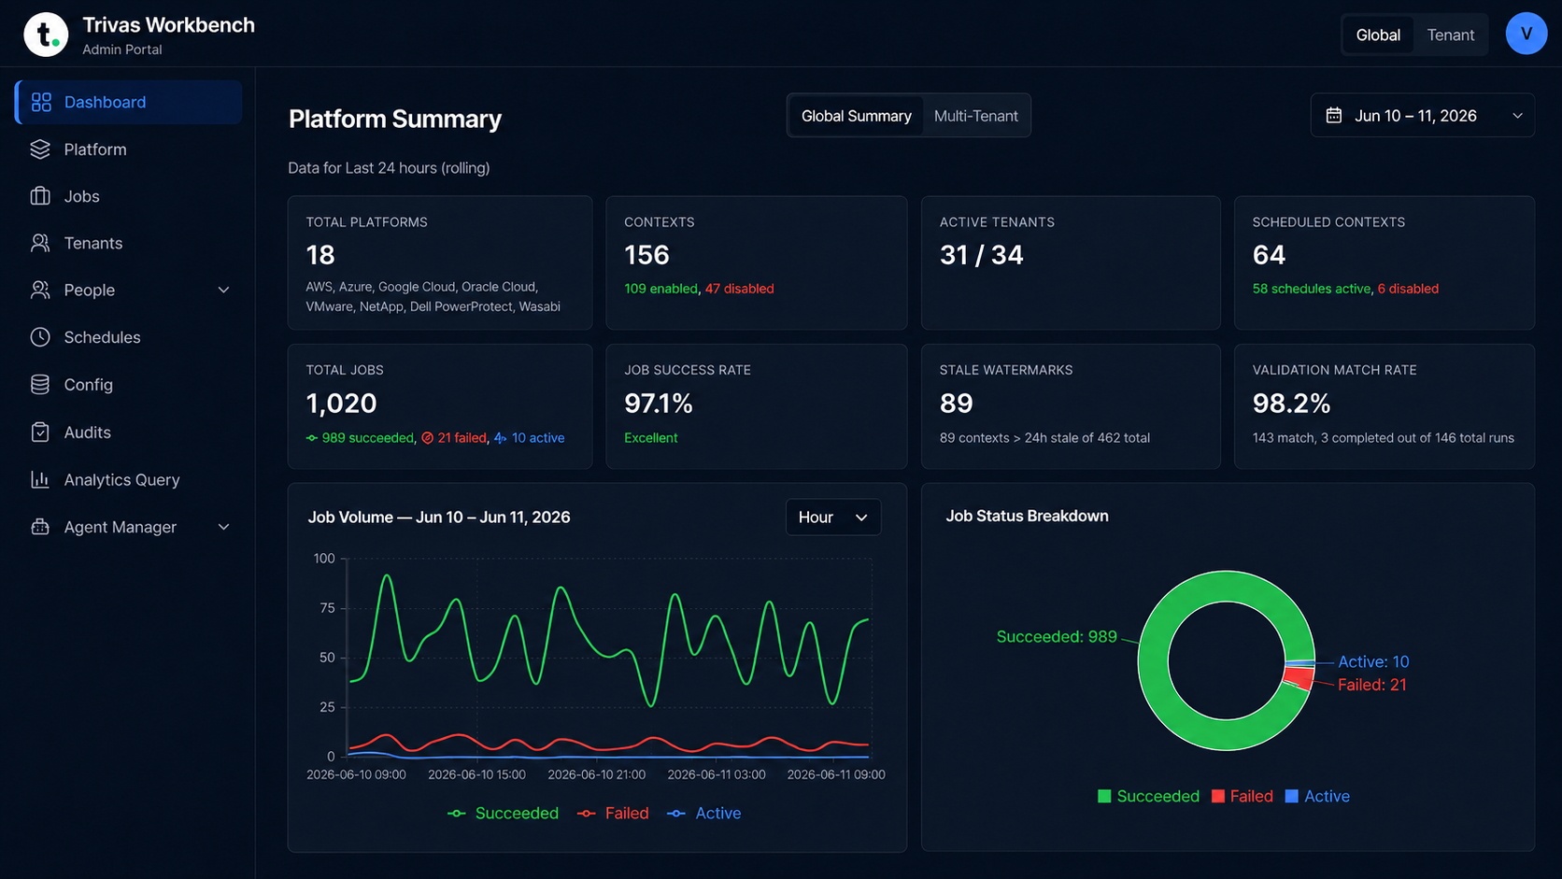Click the Tenants person icon
The height and width of the screenshot is (879, 1562).
click(x=40, y=243)
